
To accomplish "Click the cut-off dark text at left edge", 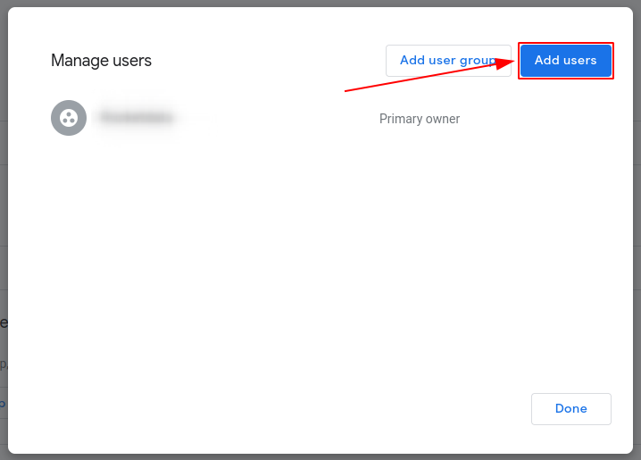I will click(x=4, y=322).
